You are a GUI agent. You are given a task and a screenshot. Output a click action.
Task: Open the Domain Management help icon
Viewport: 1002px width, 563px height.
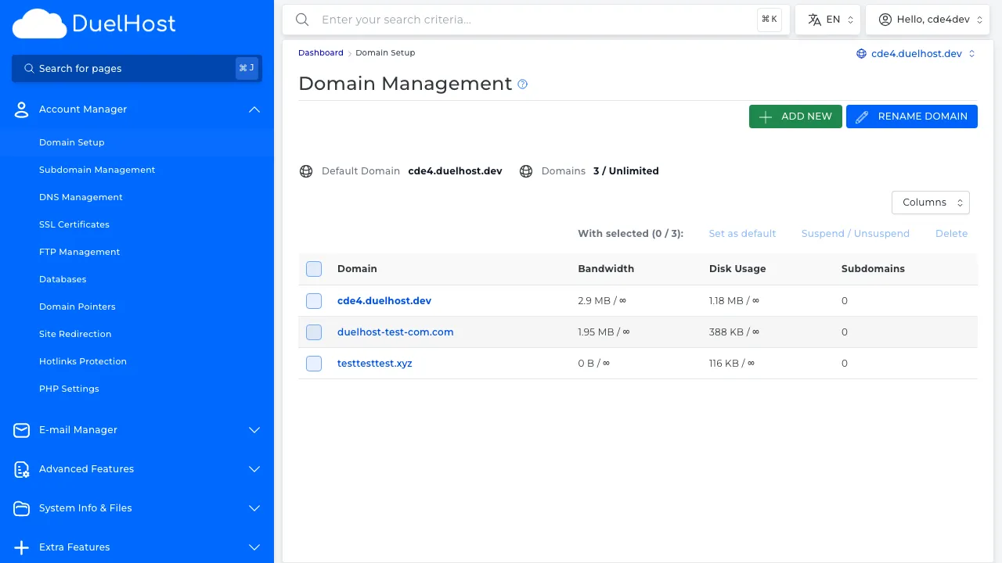coord(522,84)
